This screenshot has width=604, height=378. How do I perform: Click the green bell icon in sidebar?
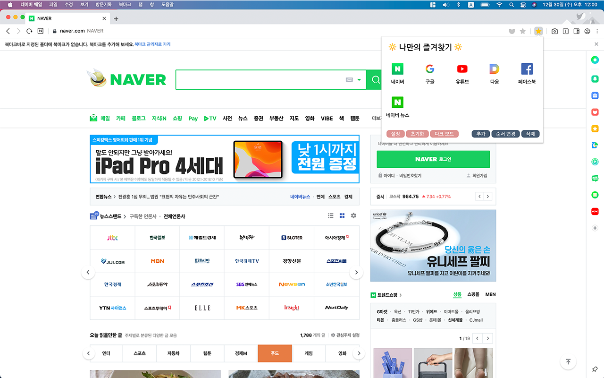595,78
